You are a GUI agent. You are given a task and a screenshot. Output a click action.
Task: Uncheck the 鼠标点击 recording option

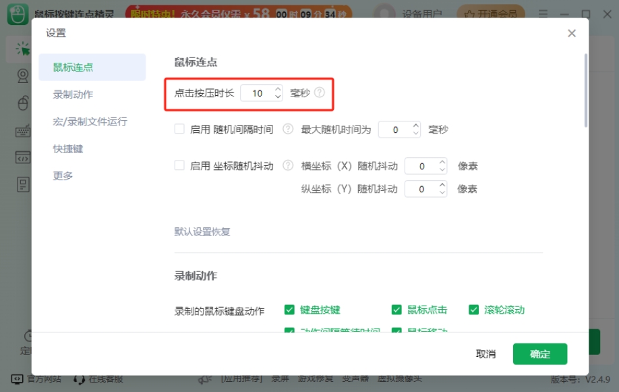(x=397, y=310)
